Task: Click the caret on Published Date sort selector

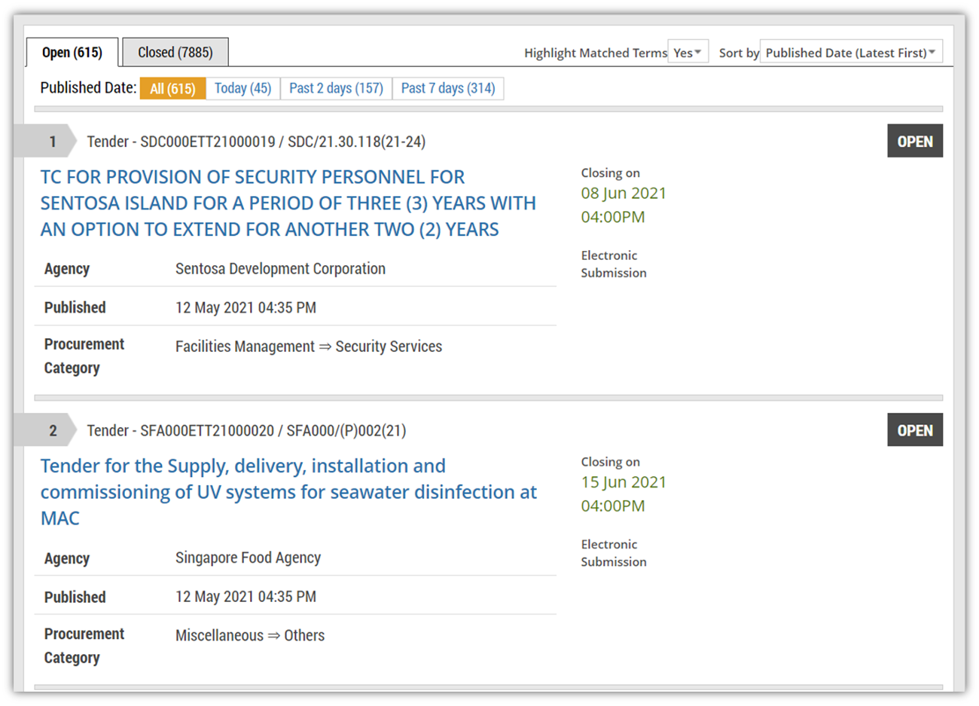Action: coord(935,52)
